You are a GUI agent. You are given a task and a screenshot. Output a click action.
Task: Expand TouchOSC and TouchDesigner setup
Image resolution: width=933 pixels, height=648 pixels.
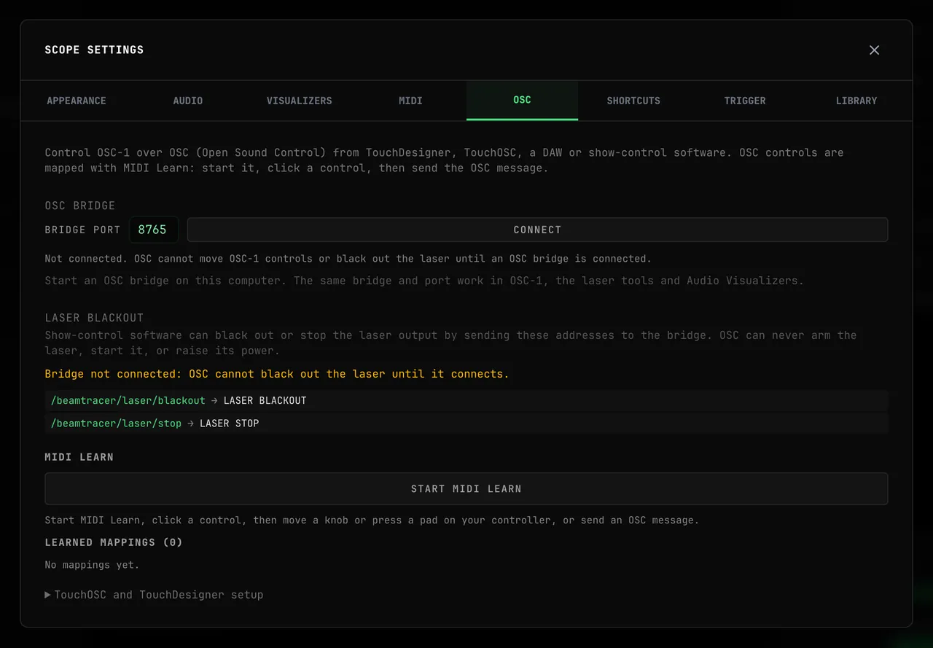(x=154, y=595)
